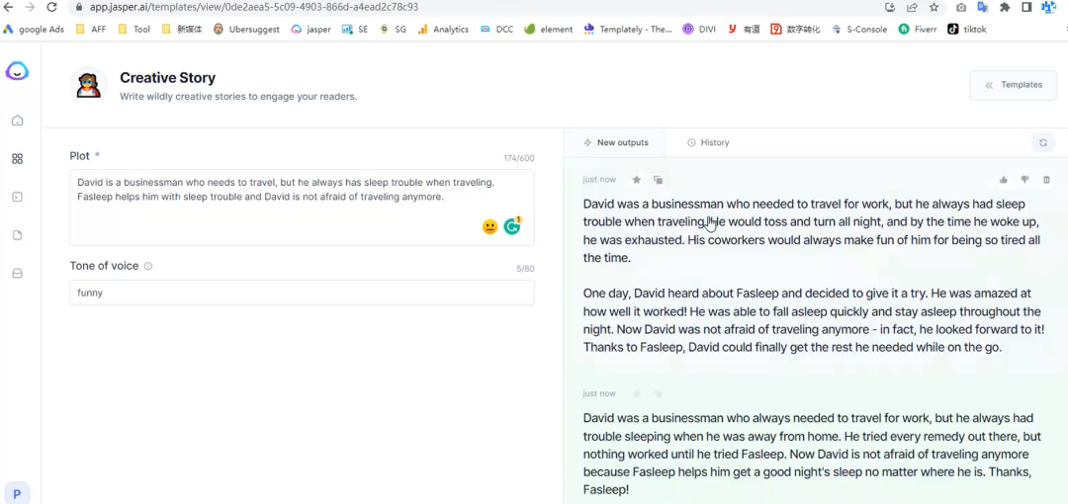The height and width of the screenshot is (504, 1068).
Task: Open the profile avatar labeled P
Action: [x=17, y=494]
